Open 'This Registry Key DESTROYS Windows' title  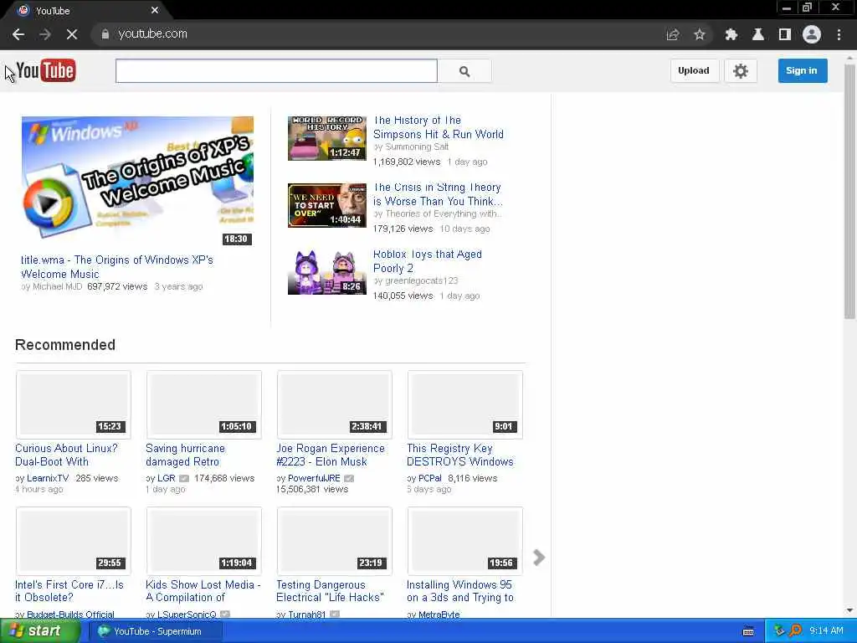[x=460, y=455]
